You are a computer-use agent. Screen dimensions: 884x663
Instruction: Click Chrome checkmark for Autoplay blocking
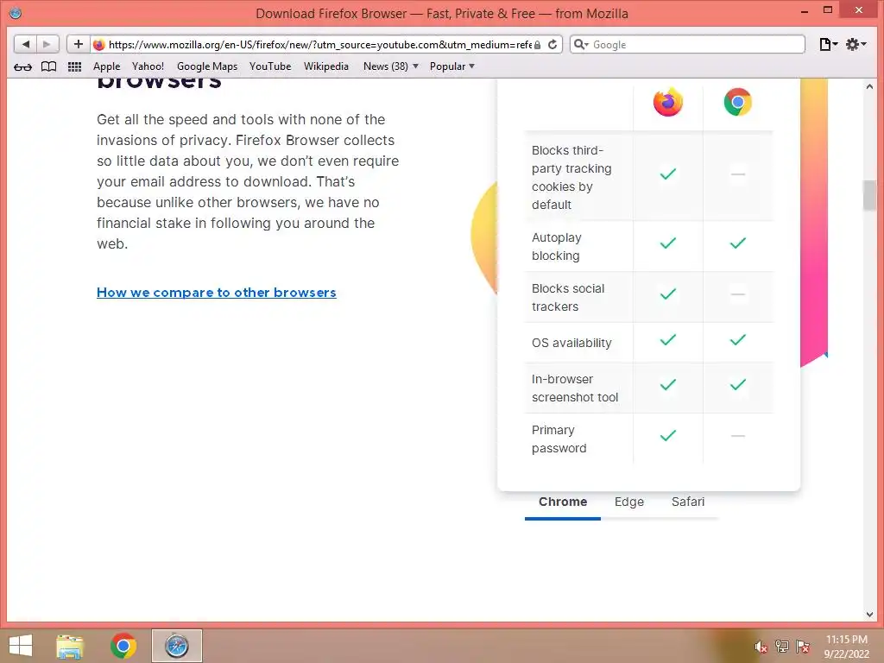(738, 243)
